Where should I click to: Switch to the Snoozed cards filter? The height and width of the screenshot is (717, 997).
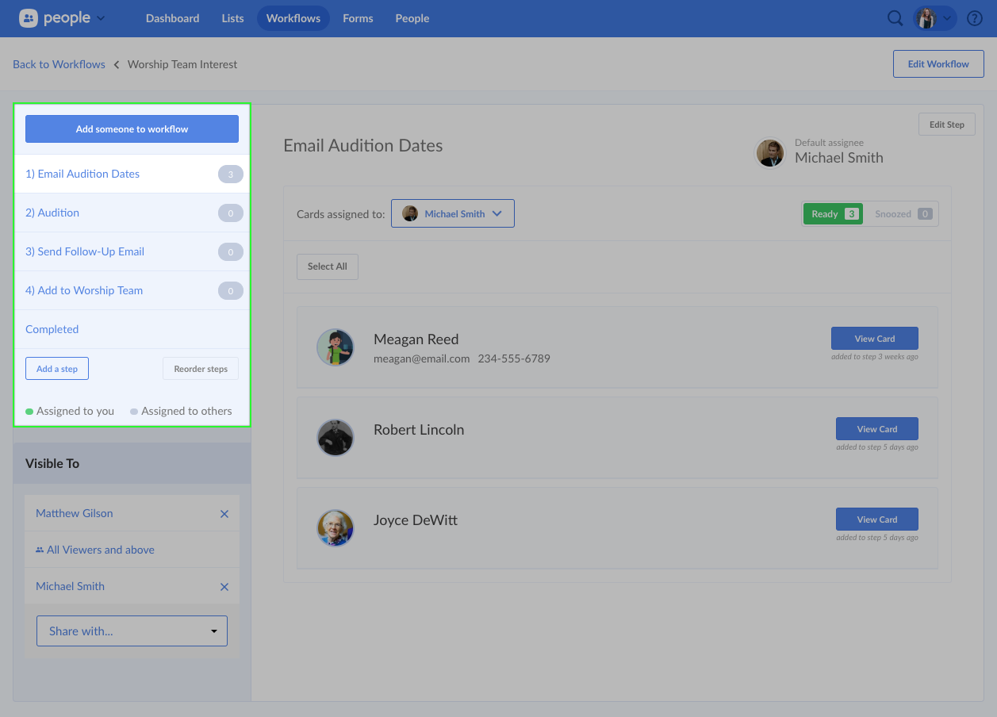[902, 214]
